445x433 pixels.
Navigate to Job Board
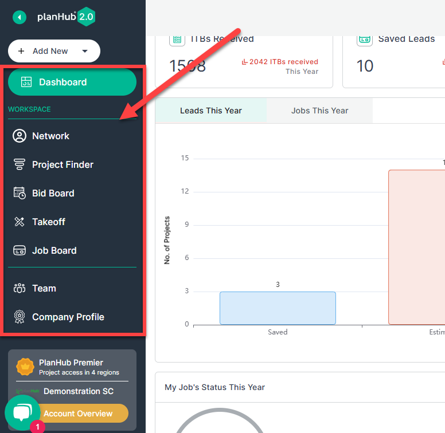(54, 250)
